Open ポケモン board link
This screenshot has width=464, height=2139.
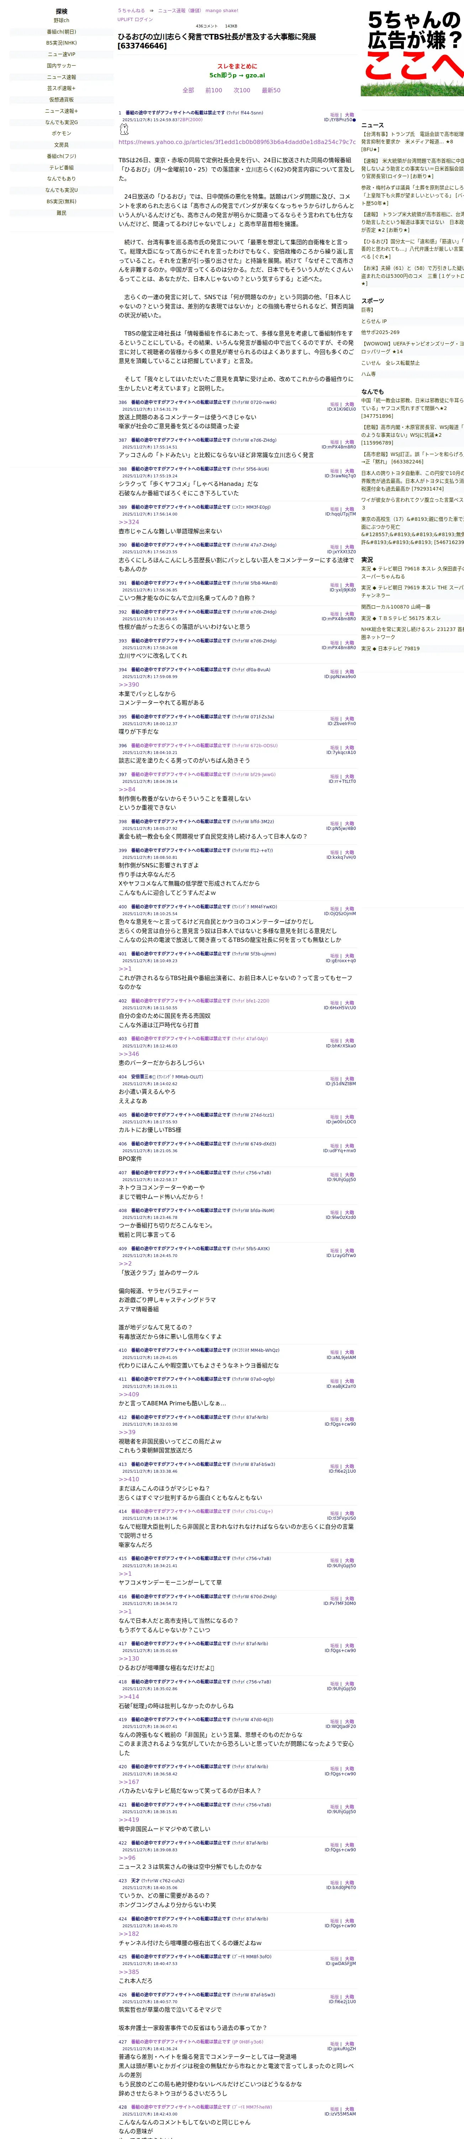click(61, 134)
